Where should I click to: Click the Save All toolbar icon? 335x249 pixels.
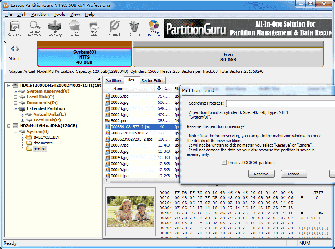15,28
